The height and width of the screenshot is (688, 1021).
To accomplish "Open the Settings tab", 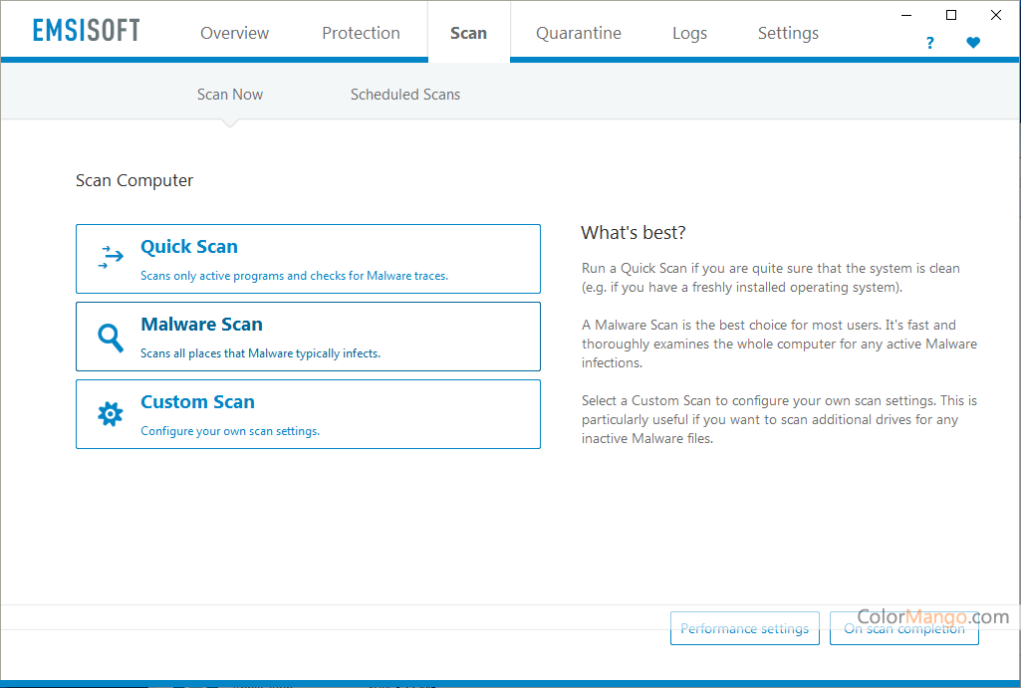I will tap(788, 33).
